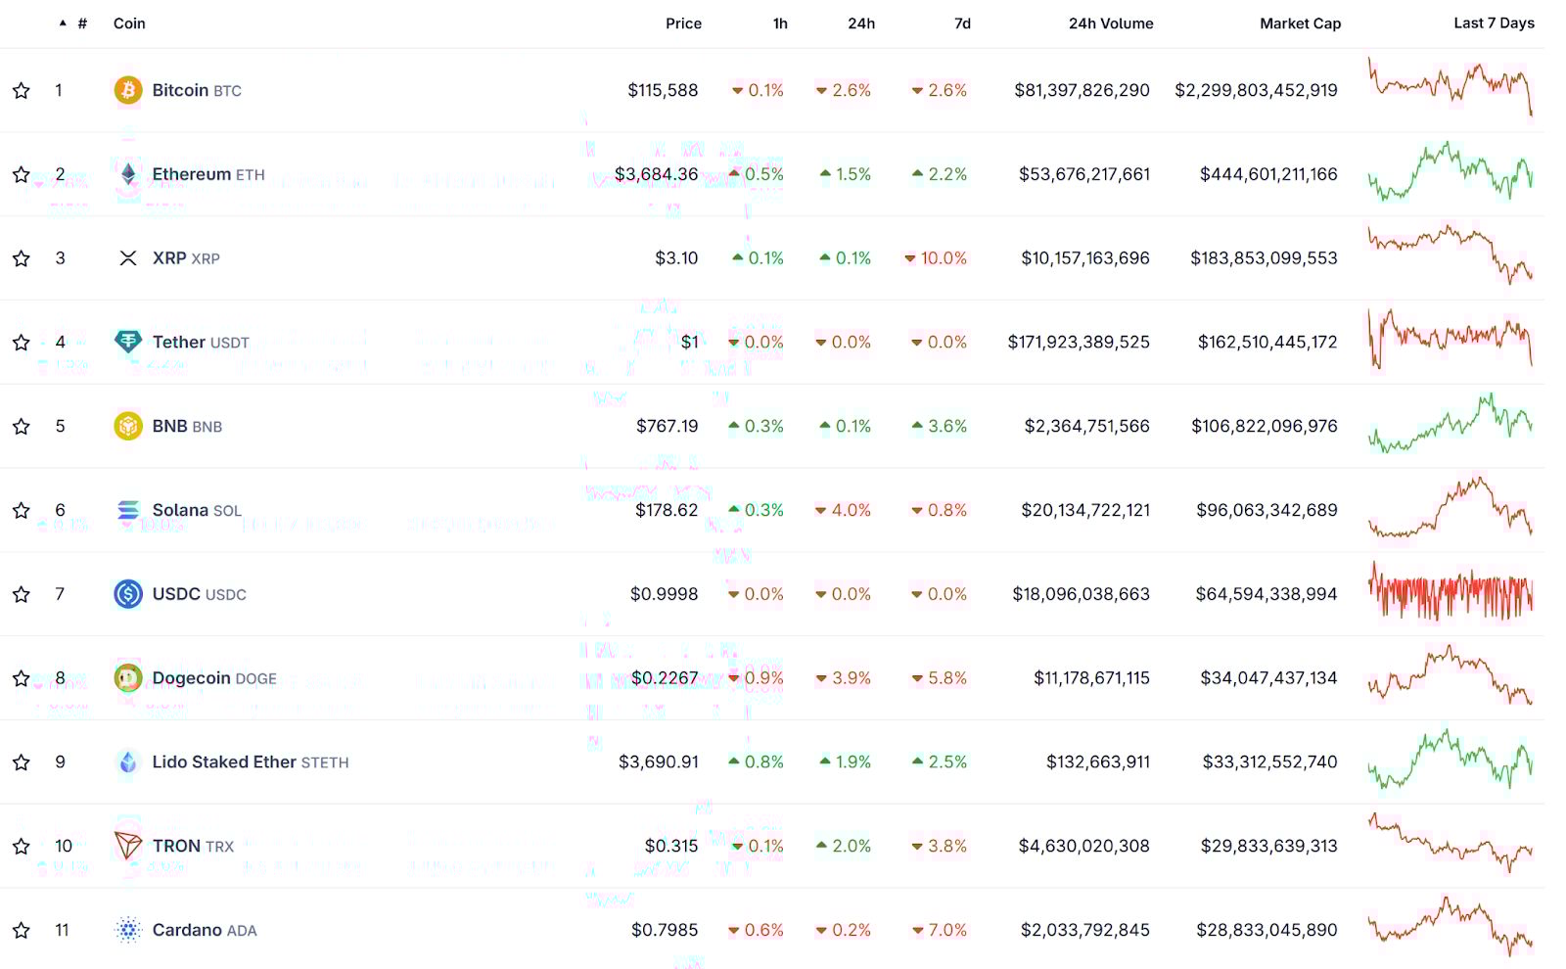Toggle the star next to Tether
The width and height of the screenshot is (1566, 969).
[21, 342]
